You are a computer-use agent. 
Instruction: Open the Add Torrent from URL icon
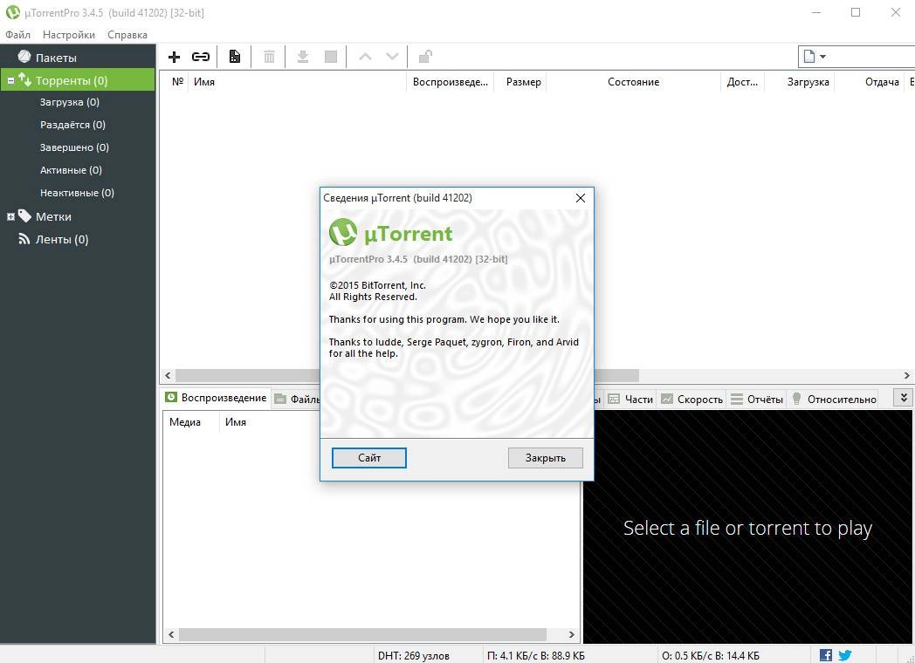point(201,56)
